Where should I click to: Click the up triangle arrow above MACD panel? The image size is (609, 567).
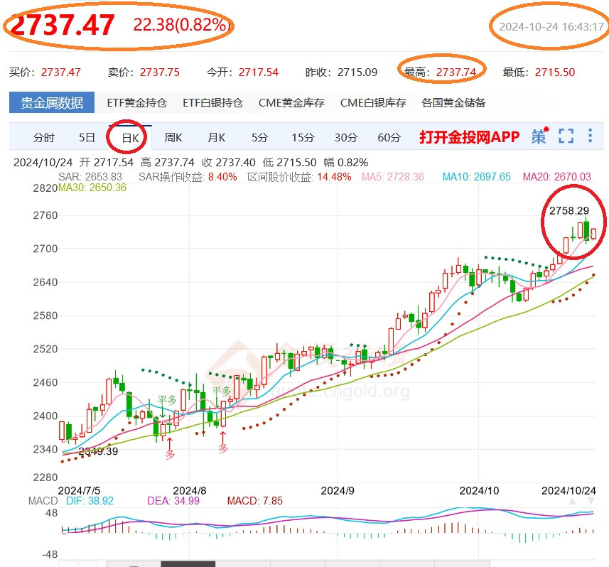point(571,502)
